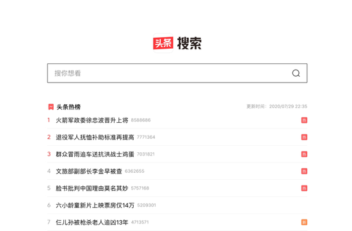Screen dimensions: 352x231
Task: Open 群众冒雨追车送抗洪战士鸡蛋 headline
Action: pos(95,154)
